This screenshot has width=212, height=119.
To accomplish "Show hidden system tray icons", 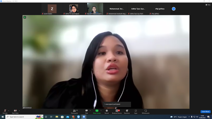I will point(189,117).
